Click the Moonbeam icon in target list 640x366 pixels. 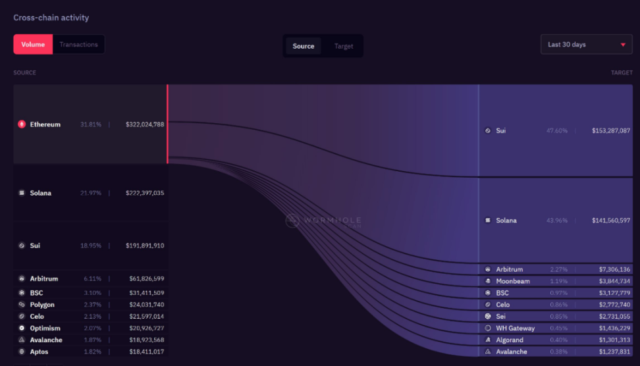488,281
